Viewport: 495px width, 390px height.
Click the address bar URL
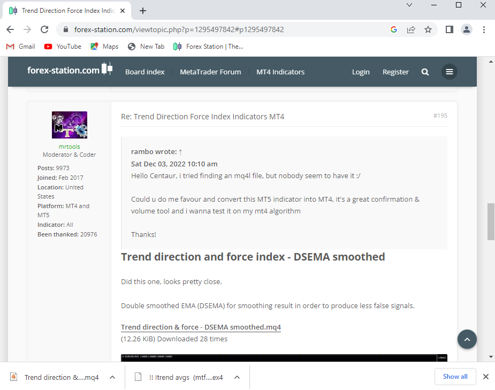(179, 29)
